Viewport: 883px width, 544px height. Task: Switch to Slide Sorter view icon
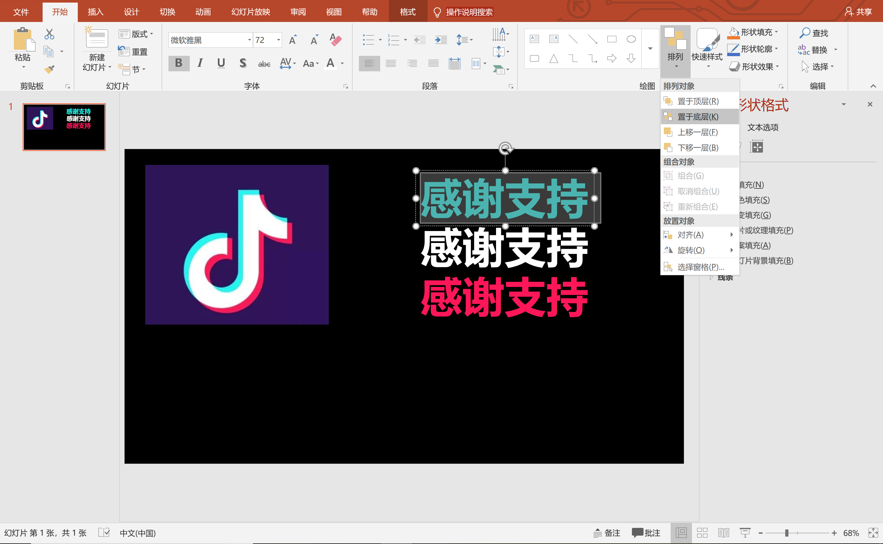click(702, 533)
